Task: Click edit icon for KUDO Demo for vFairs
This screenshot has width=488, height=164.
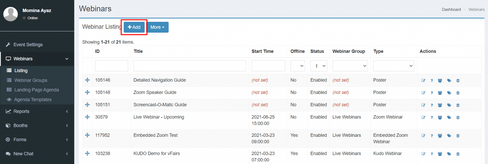Action: coord(423,154)
